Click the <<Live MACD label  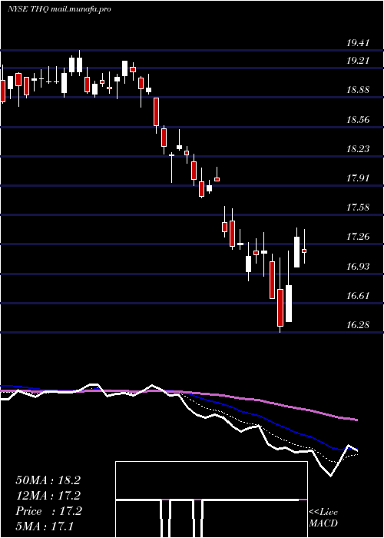coord(323,518)
